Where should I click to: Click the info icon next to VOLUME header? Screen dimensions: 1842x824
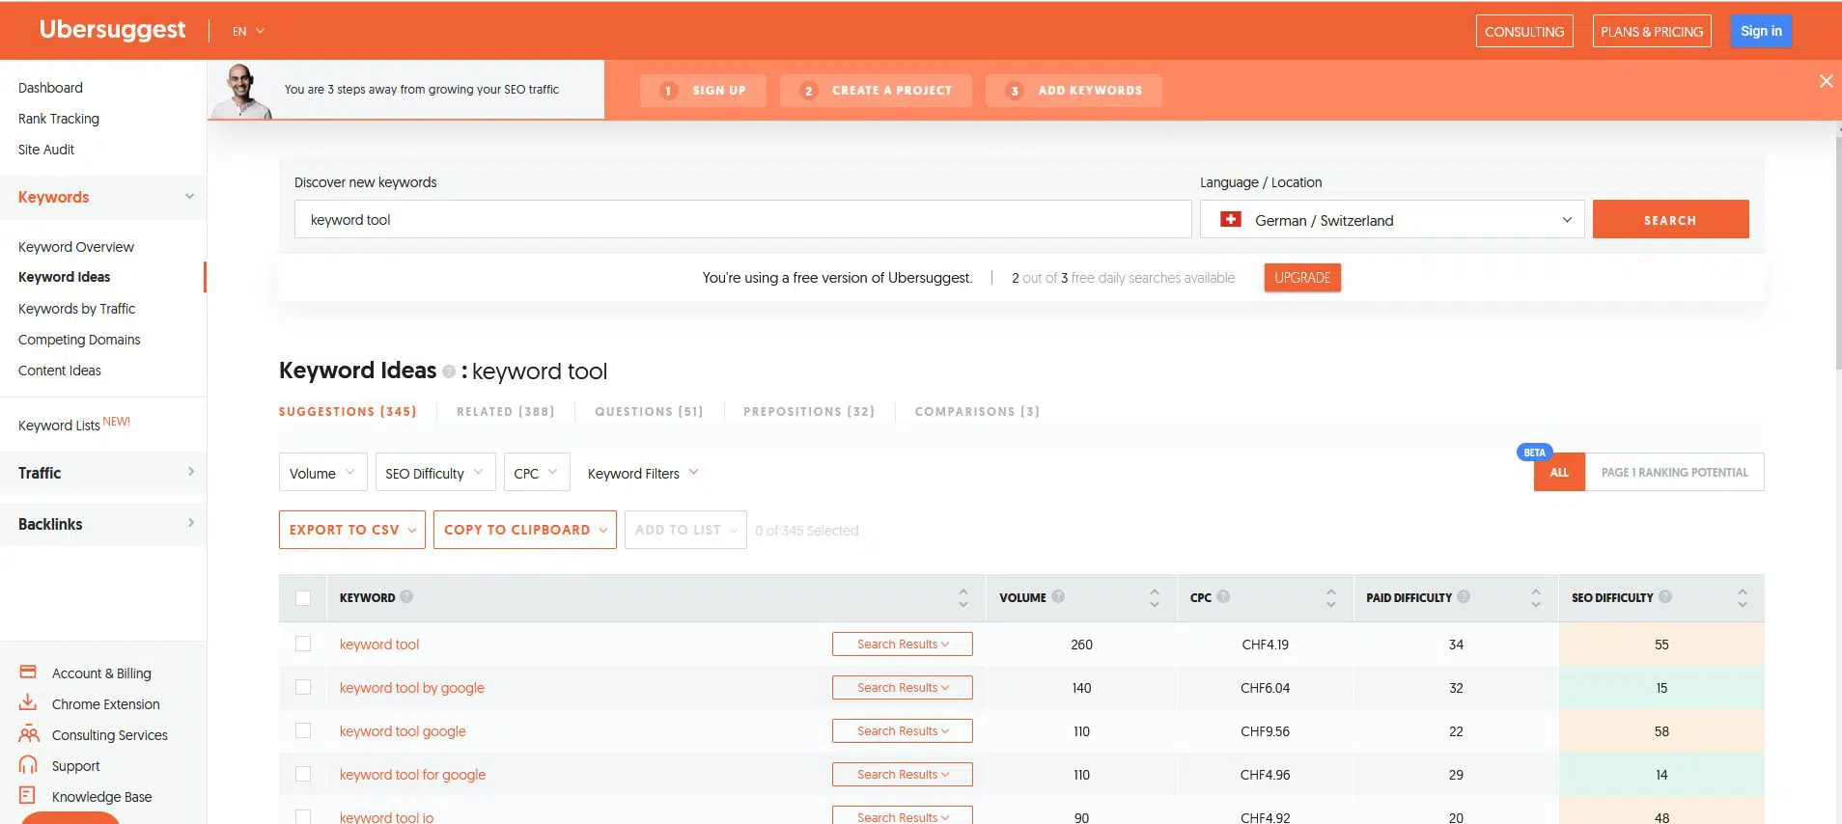(x=1058, y=596)
